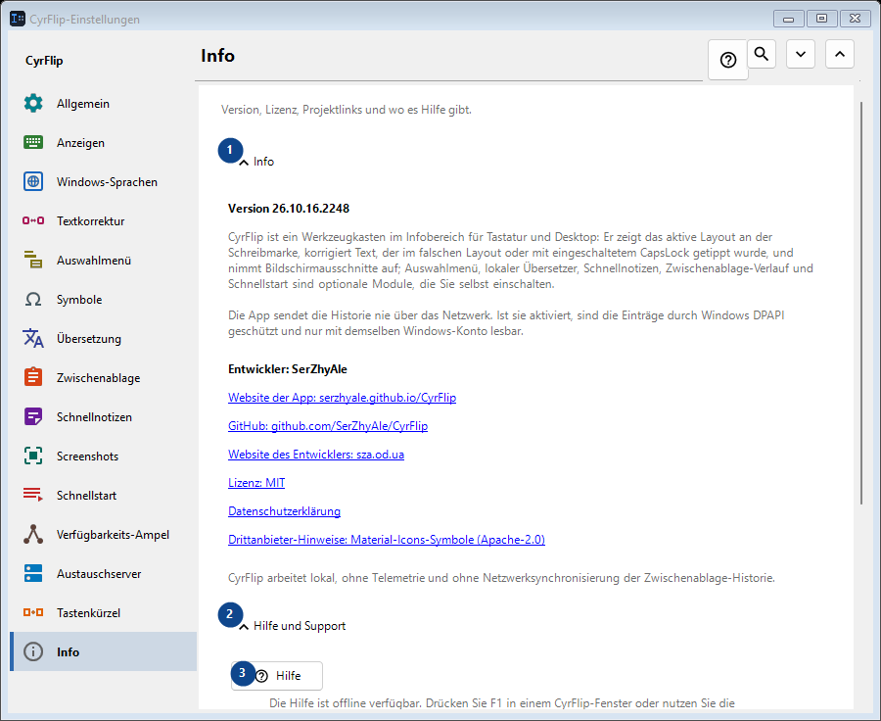Open the Lizenz: MIT link
Image resolution: width=881 pixels, height=721 pixels.
pos(256,483)
